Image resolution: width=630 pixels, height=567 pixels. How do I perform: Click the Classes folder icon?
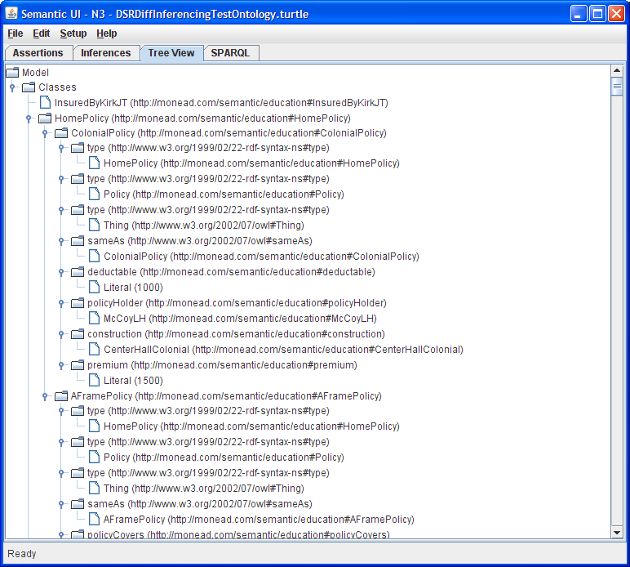click(29, 87)
